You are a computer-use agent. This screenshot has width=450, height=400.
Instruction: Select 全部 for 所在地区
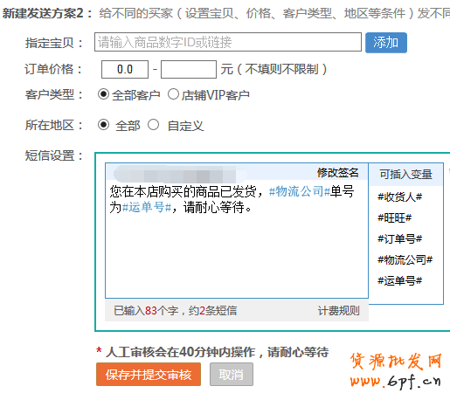coord(103,125)
